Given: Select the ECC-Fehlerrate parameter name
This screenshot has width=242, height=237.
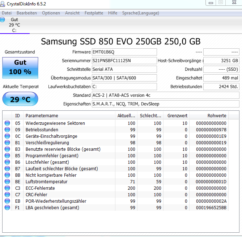Looking at the screenshot, I should [x=40, y=188].
